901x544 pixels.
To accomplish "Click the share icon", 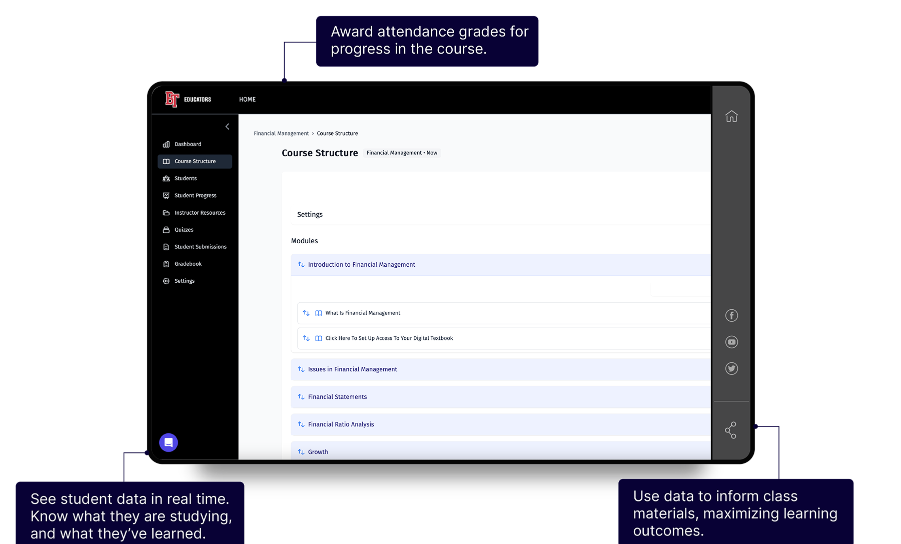I will (731, 430).
